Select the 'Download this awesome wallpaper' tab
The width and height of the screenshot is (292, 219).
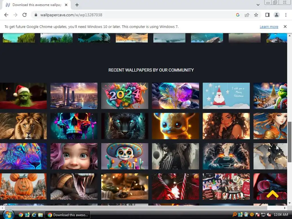pyautogui.click(x=36, y=5)
